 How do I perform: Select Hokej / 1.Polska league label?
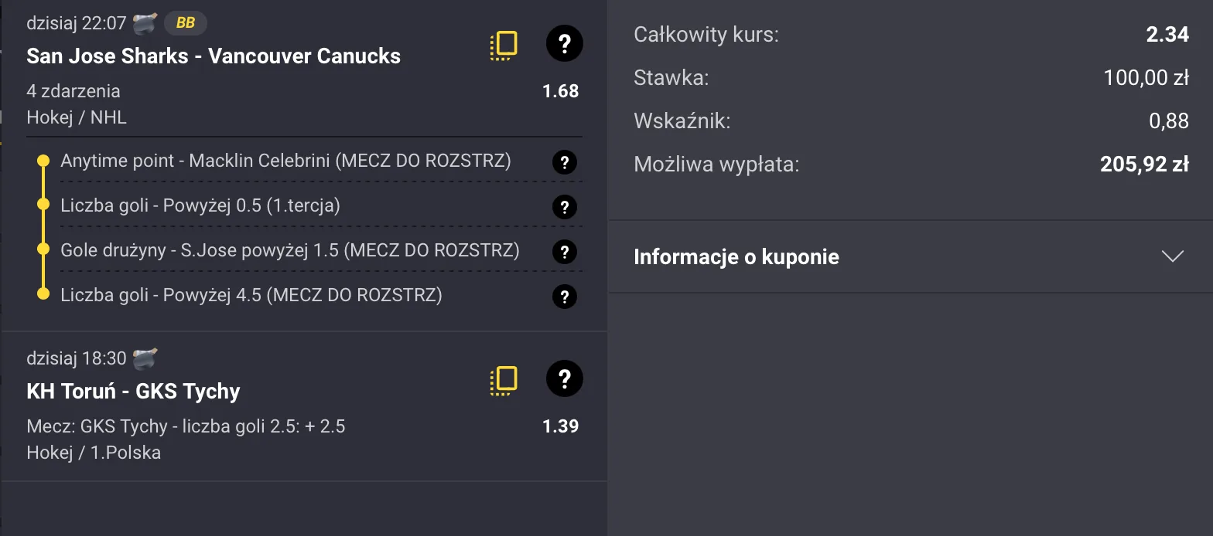point(94,453)
